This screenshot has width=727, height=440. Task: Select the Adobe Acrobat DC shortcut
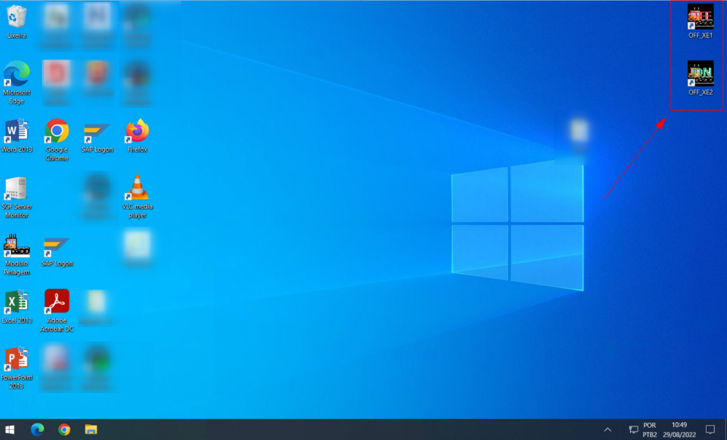pos(57,311)
